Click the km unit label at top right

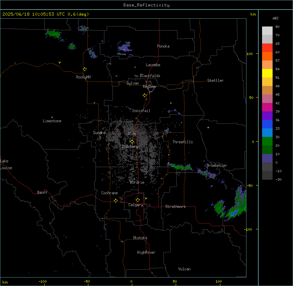253,14
